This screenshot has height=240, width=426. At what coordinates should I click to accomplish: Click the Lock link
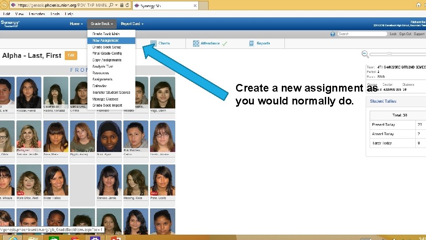(393, 34)
